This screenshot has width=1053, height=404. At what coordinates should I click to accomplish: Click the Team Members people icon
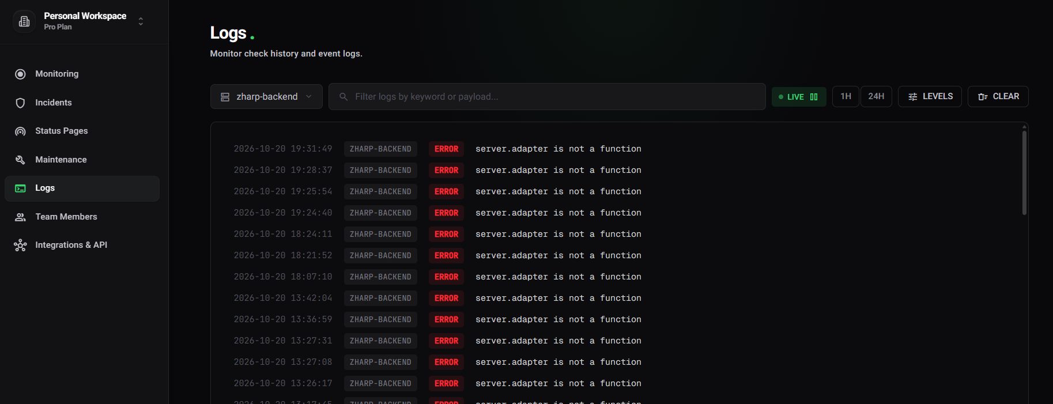(x=20, y=217)
